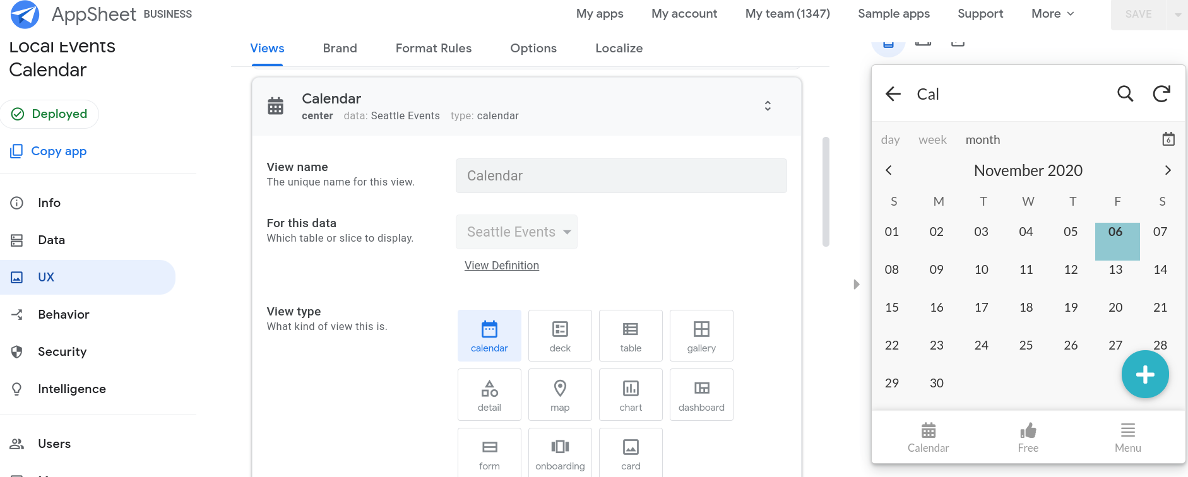Switch to the Format Rules tab
This screenshot has height=477, width=1188.
[434, 49]
